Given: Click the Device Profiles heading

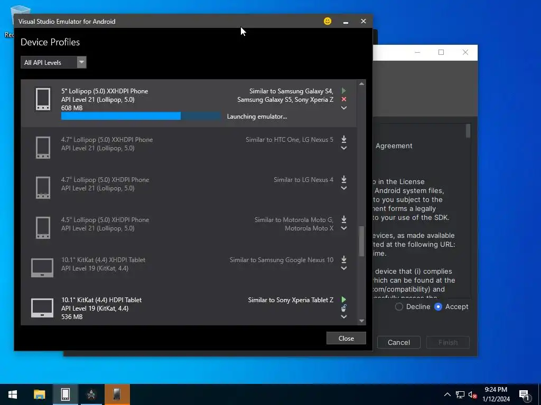Looking at the screenshot, I should click(x=50, y=42).
